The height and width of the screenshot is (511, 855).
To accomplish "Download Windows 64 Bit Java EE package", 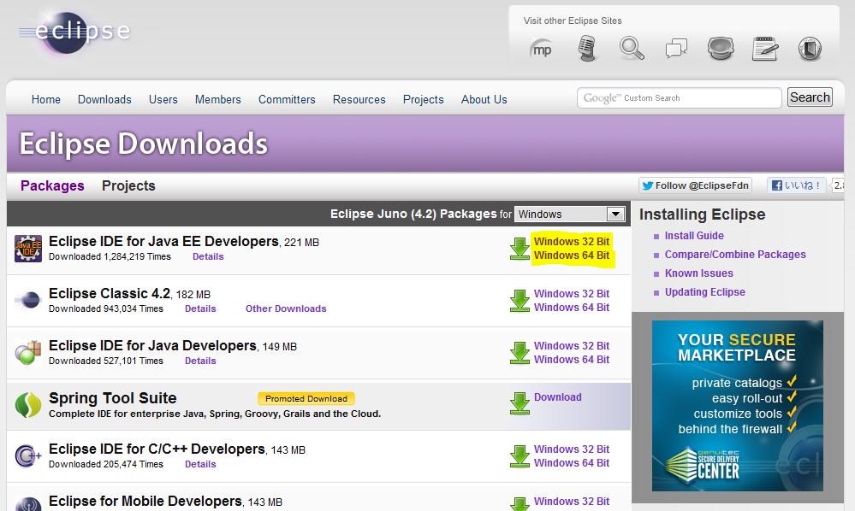I will point(571,255).
